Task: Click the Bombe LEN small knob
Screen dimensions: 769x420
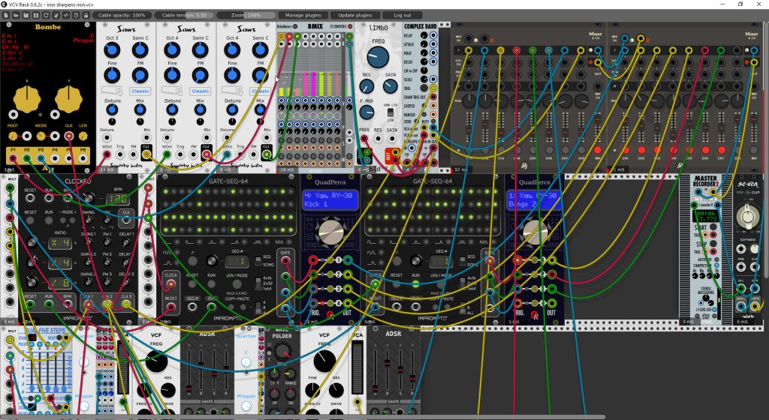Action: [83, 136]
